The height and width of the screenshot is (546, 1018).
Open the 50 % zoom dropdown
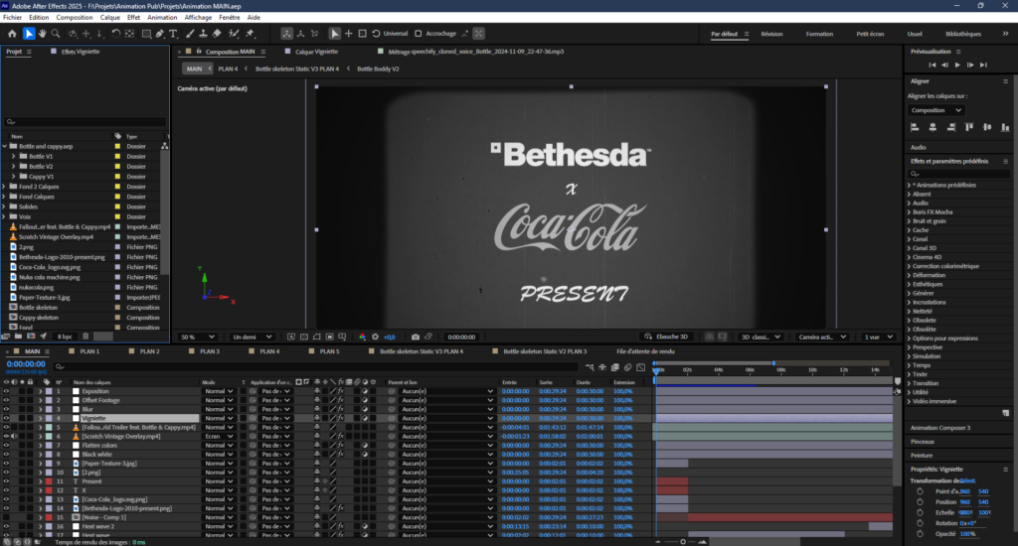[x=196, y=337]
